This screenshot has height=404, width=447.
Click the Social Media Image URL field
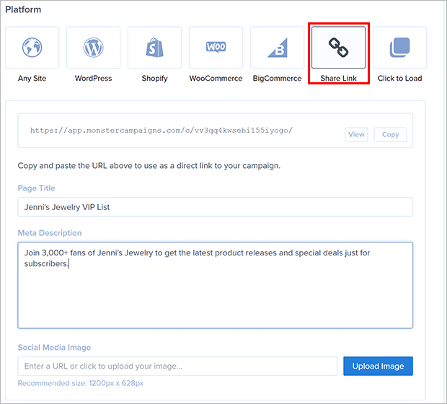point(177,366)
